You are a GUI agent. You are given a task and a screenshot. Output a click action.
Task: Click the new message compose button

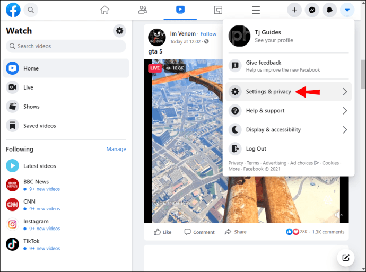click(x=346, y=258)
